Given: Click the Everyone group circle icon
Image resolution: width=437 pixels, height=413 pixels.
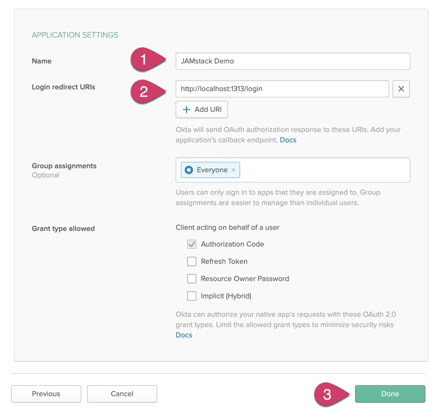Looking at the screenshot, I should (189, 170).
